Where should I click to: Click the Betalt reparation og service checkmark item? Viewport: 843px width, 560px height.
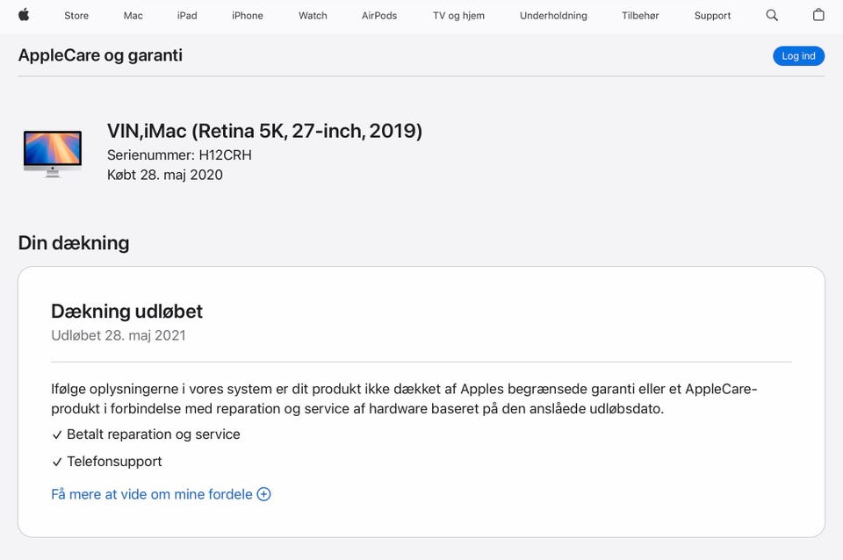146,434
